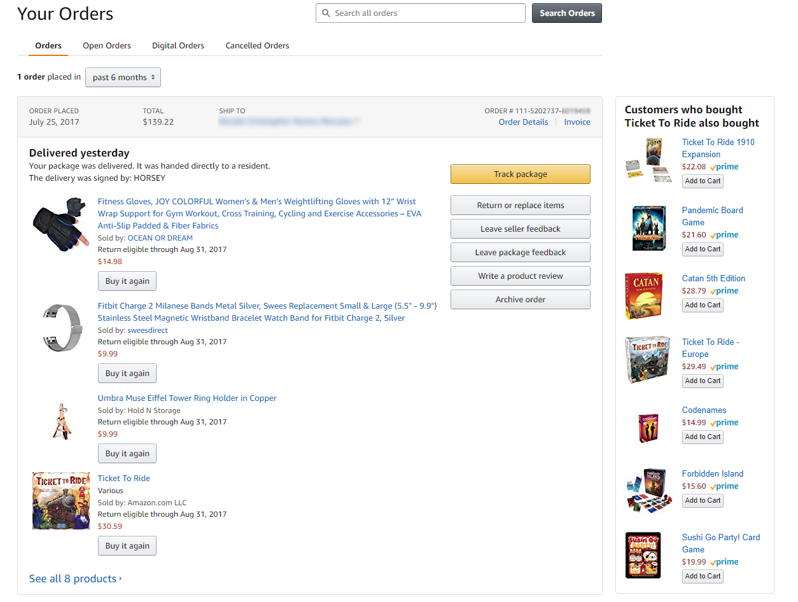Click the prime badge next to Catan price

[x=724, y=291]
